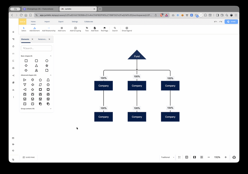The width and height of the screenshot is (248, 174).
Task: Click the zoom in plus button
Action: click(225, 157)
